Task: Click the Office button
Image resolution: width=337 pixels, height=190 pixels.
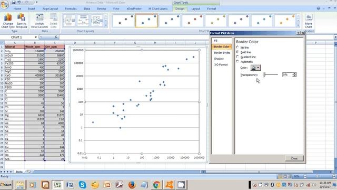Action: point(4,4)
